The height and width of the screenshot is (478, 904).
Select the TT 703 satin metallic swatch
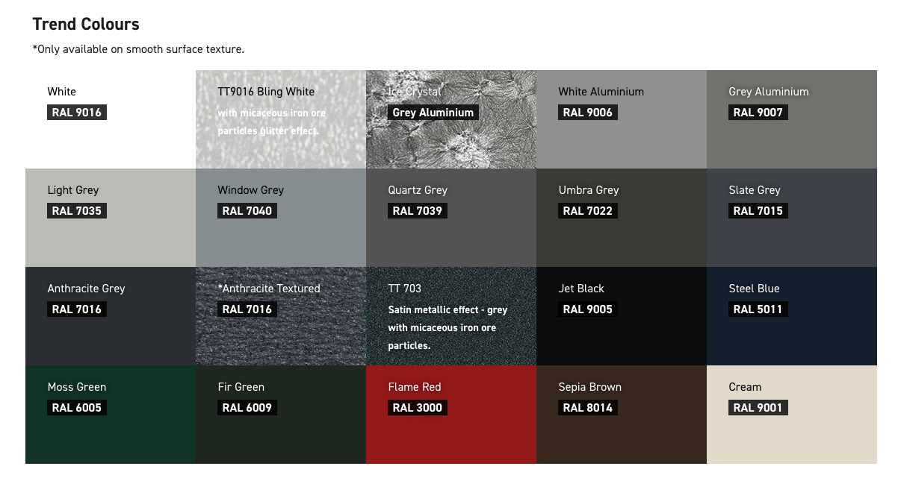451,316
